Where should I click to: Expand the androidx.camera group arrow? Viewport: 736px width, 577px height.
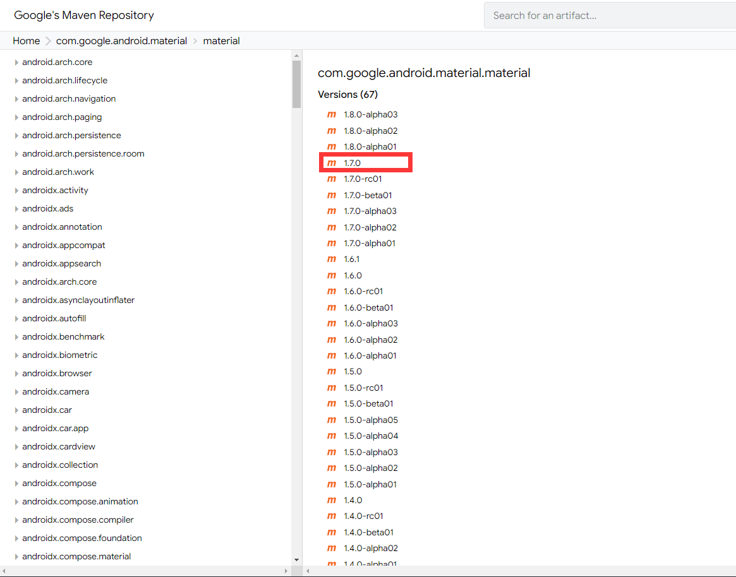coord(16,392)
